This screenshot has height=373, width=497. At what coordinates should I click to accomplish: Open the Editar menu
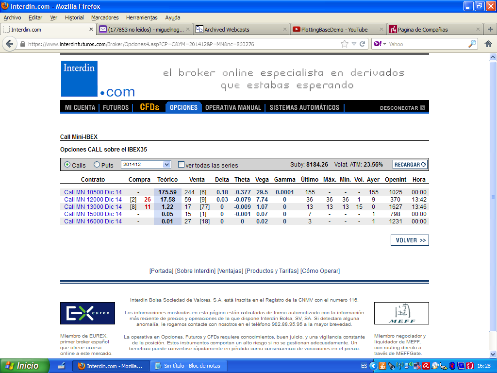pos(35,17)
